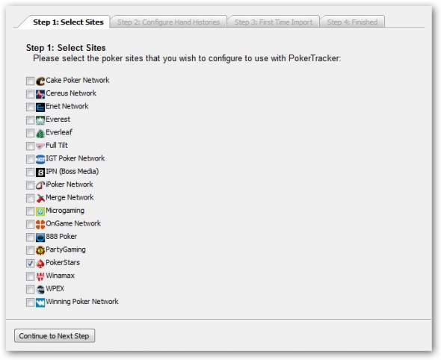Click the 'Full Tilt' label text
Screen dimensions: 441x360
57,146
